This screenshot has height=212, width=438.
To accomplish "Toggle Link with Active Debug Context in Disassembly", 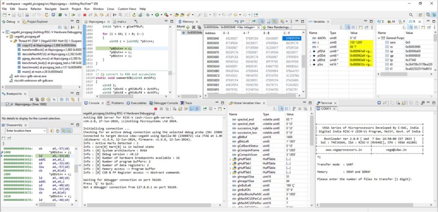I will (63, 130).
